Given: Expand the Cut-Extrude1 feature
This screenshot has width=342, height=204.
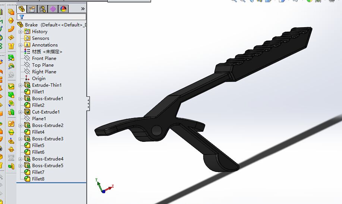Looking at the screenshot, I should point(20,112).
